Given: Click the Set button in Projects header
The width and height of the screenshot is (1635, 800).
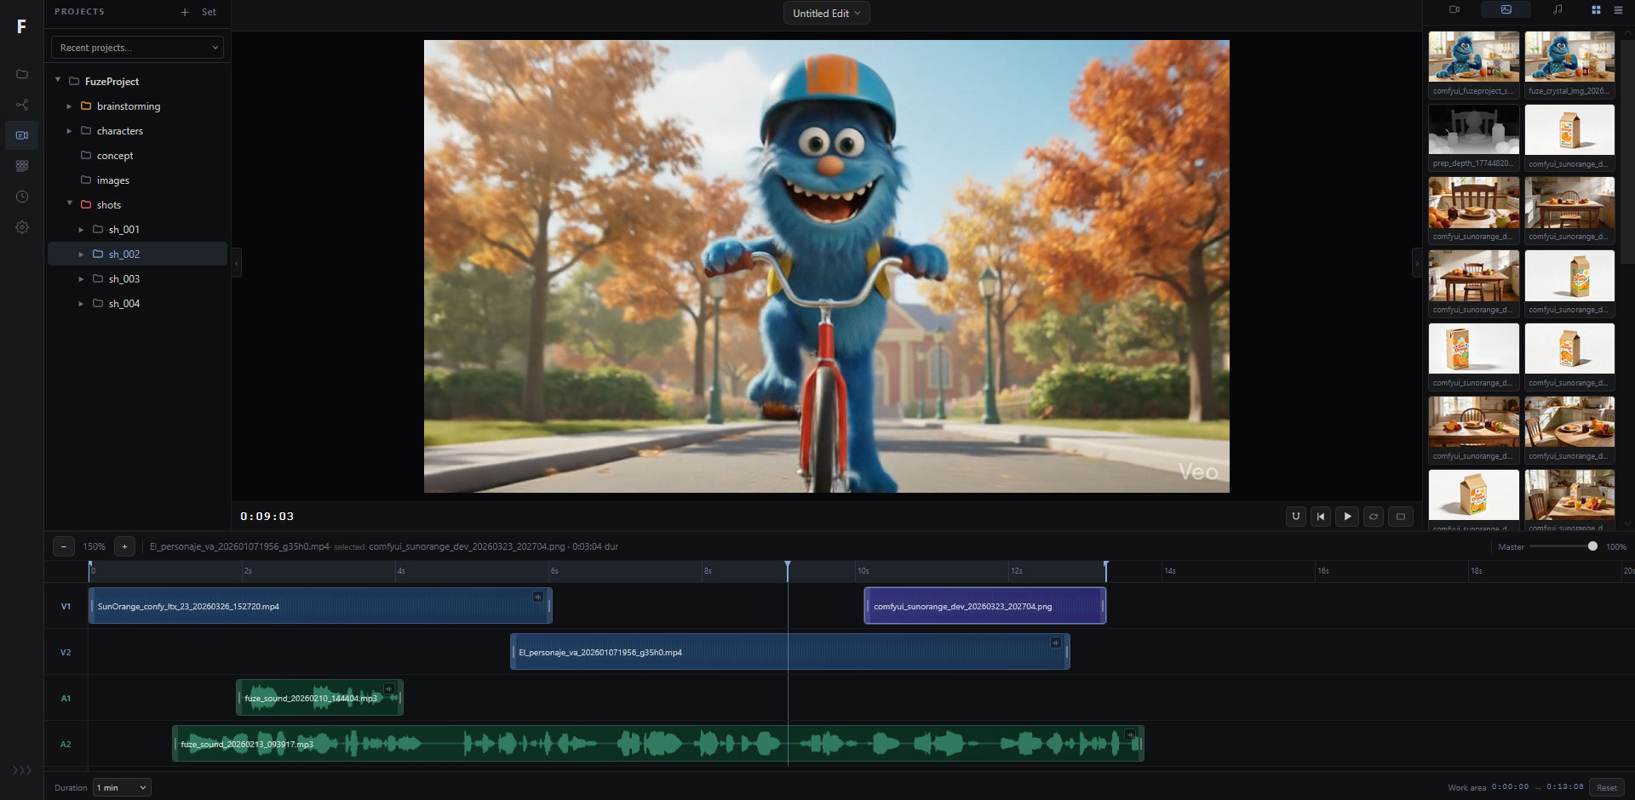Looking at the screenshot, I should [x=209, y=12].
